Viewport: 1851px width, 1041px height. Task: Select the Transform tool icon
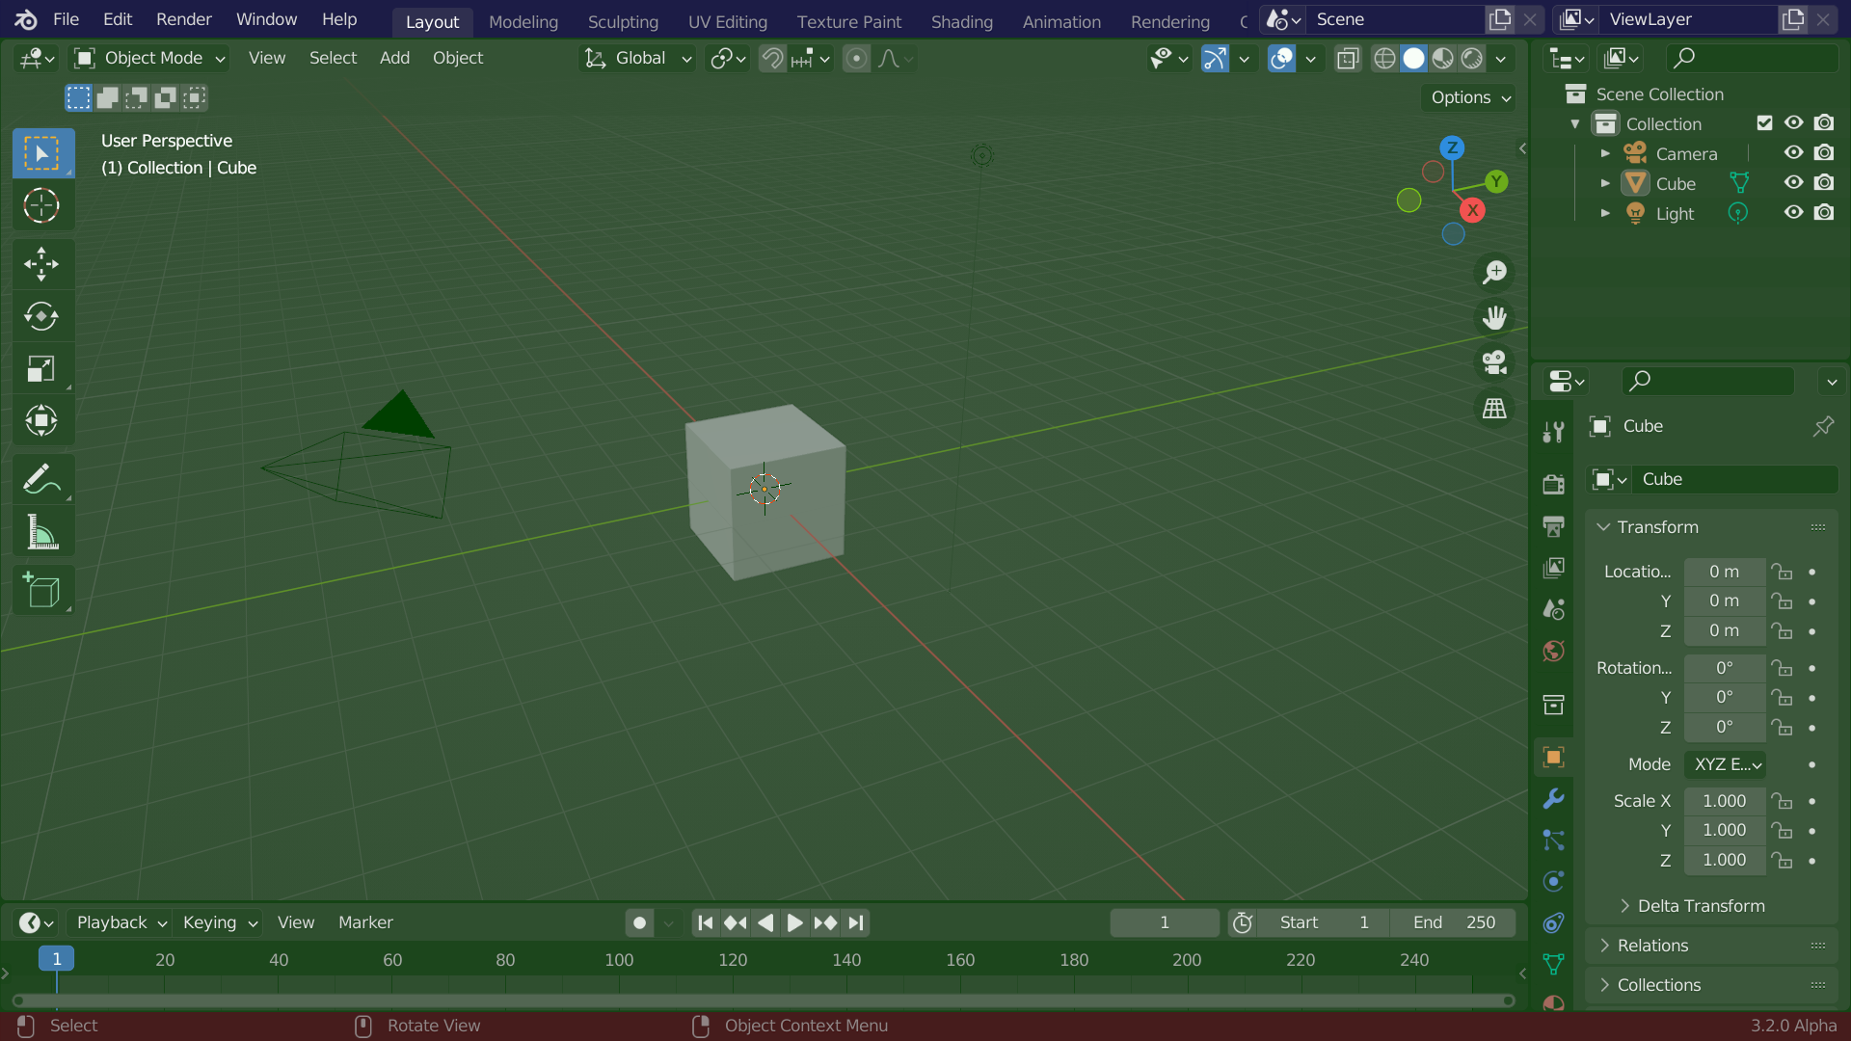click(x=40, y=419)
